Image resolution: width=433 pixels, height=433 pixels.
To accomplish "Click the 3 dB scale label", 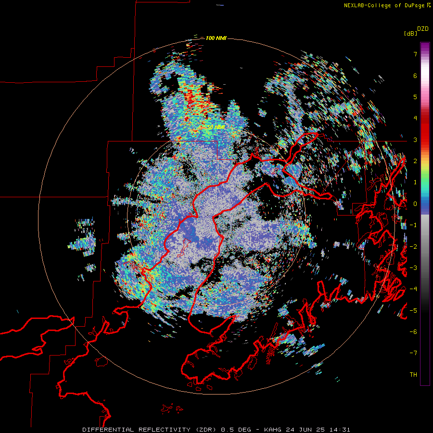I will click(x=415, y=140).
